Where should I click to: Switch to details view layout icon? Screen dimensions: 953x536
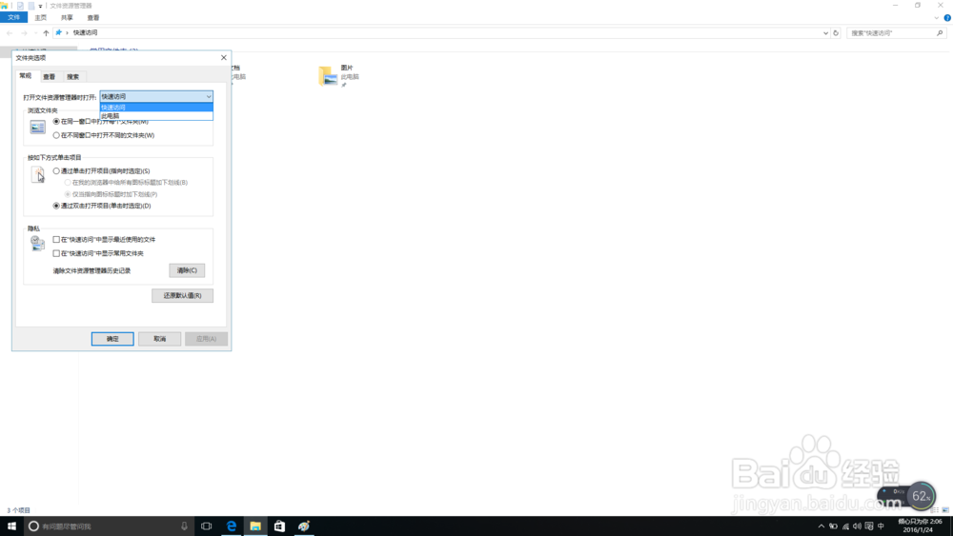tap(935, 510)
